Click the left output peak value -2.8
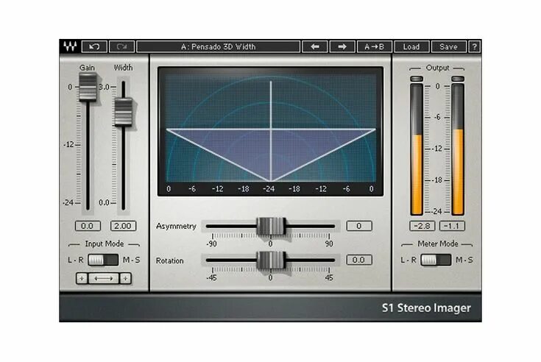This screenshot has width=541, height=362. [x=422, y=226]
